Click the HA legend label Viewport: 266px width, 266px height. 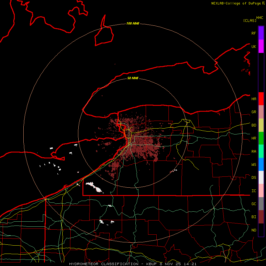point(254,99)
